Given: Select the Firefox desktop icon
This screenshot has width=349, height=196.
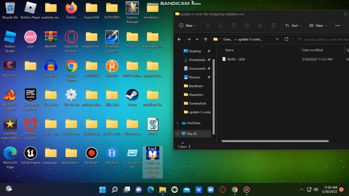Looking at the screenshot, I should click(71, 10).
